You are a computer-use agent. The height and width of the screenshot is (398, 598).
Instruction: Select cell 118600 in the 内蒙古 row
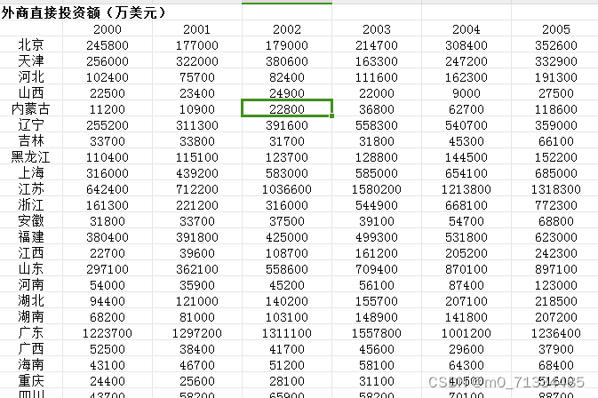(x=556, y=109)
